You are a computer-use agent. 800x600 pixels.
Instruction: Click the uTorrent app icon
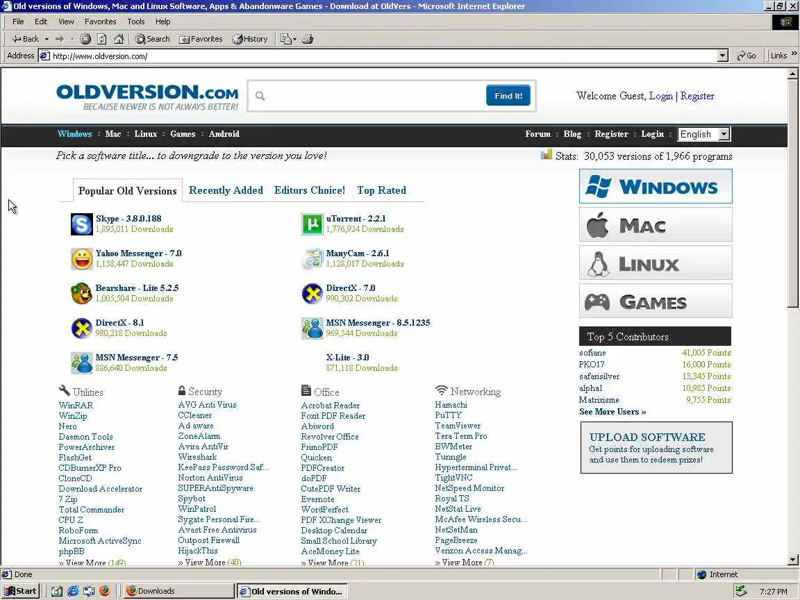[x=312, y=224]
